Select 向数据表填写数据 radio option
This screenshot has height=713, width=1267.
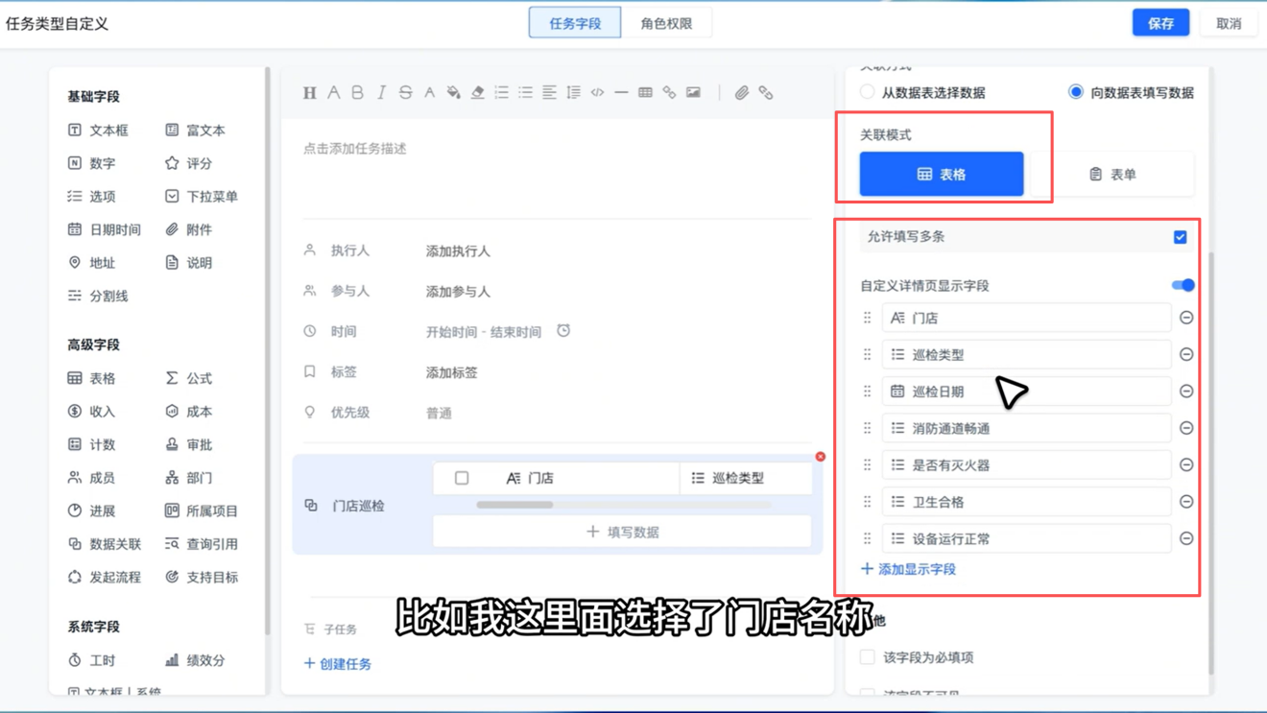point(1075,92)
